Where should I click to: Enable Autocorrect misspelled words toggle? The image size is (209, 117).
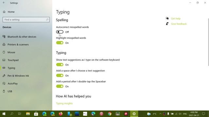point(60,32)
